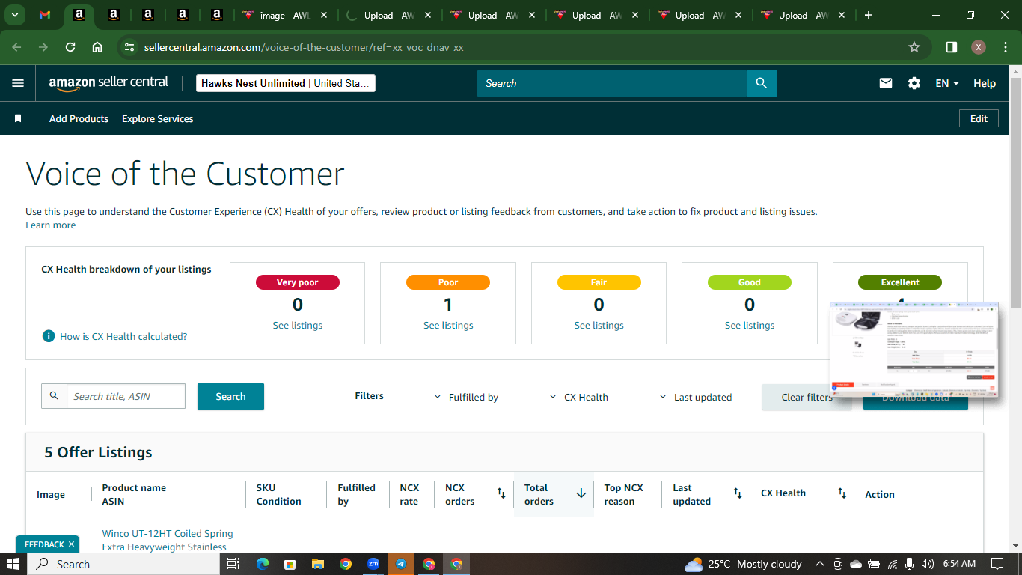1022x575 pixels.
Task: See listings under Poor
Action: pos(448,325)
